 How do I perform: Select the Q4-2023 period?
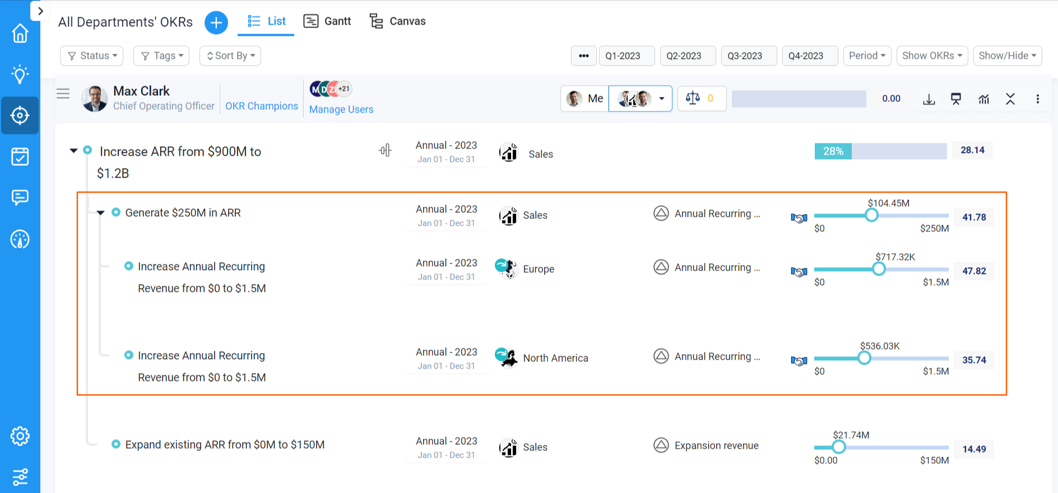pyautogui.click(x=810, y=55)
